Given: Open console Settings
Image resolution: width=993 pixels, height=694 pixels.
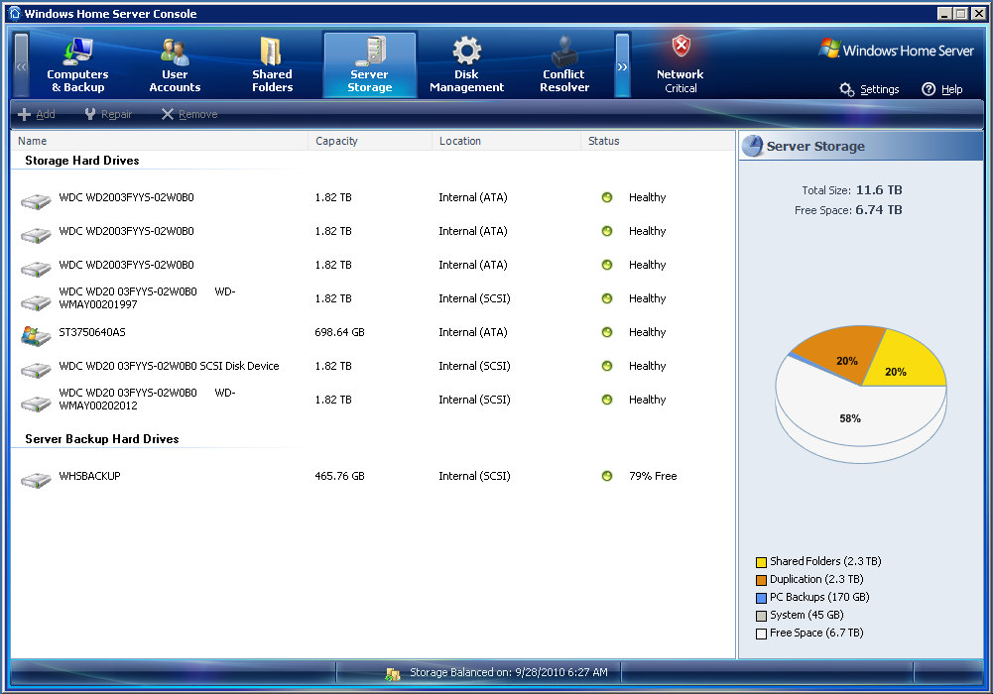Looking at the screenshot, I should click(x=870, y=89).
